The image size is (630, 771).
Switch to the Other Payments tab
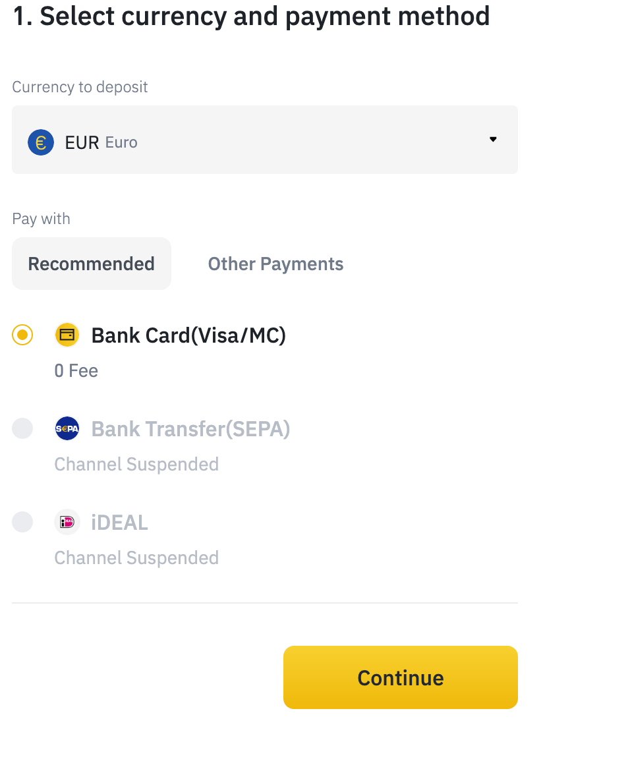(275, 264)
